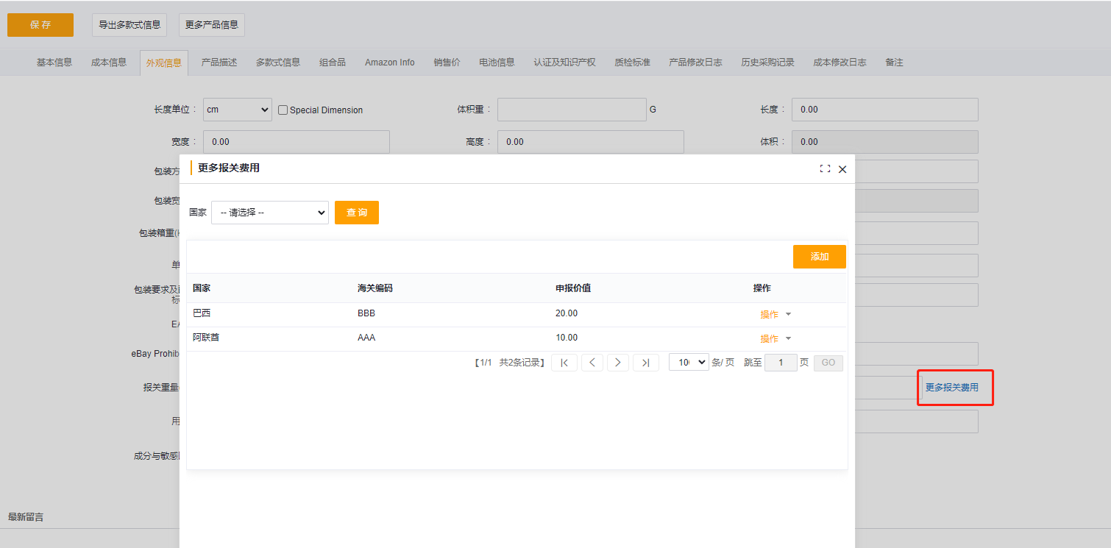Open 操作 menu for 阿联酋 row
The width and height of the screenshot is (1111, 548).
[770, 338]
